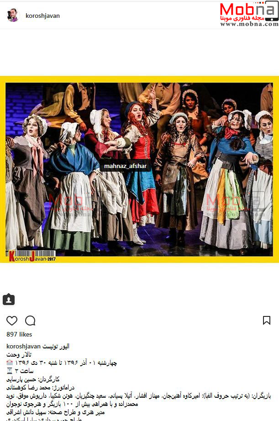This screenshot has height=421, width=279.
Task: Select the director line with حسین پارسایی
Action: 33,379
